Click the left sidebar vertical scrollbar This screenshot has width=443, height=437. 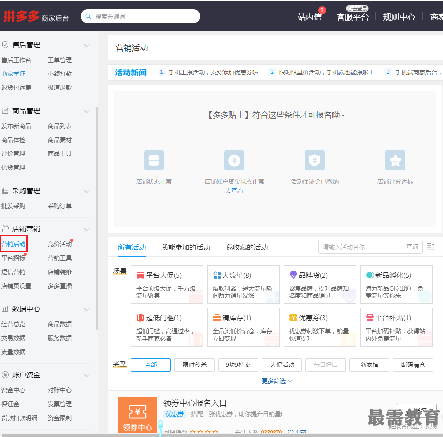point(97,218)
